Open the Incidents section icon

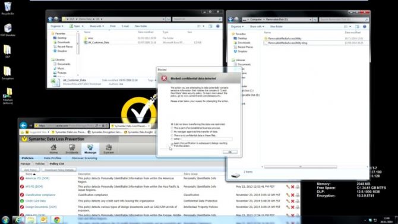(72, 149)
